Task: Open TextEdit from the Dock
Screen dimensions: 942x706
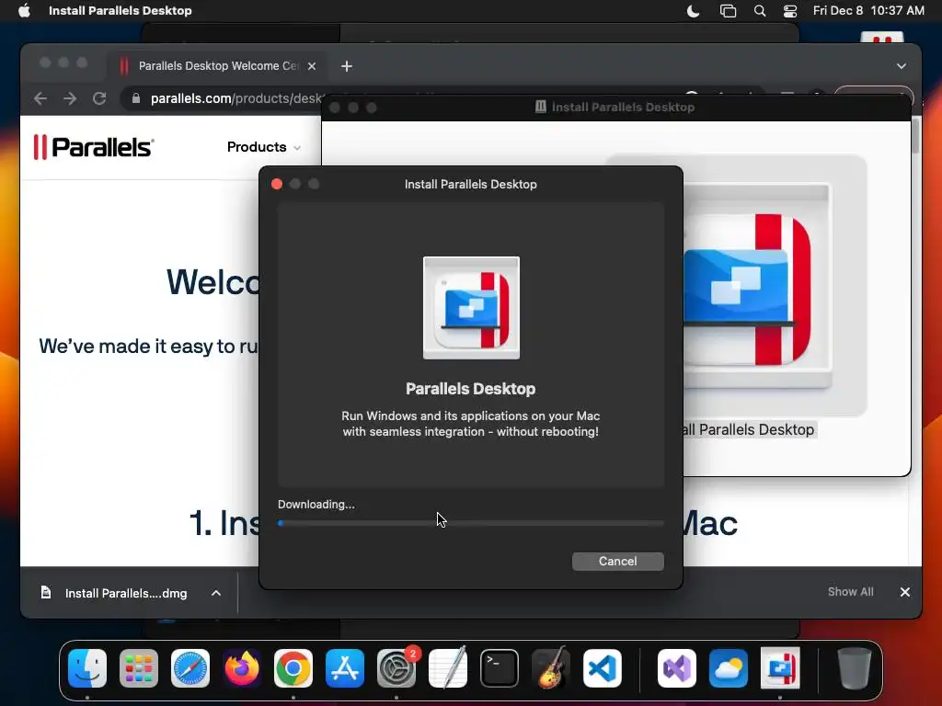Action: (x=448, y=668)
